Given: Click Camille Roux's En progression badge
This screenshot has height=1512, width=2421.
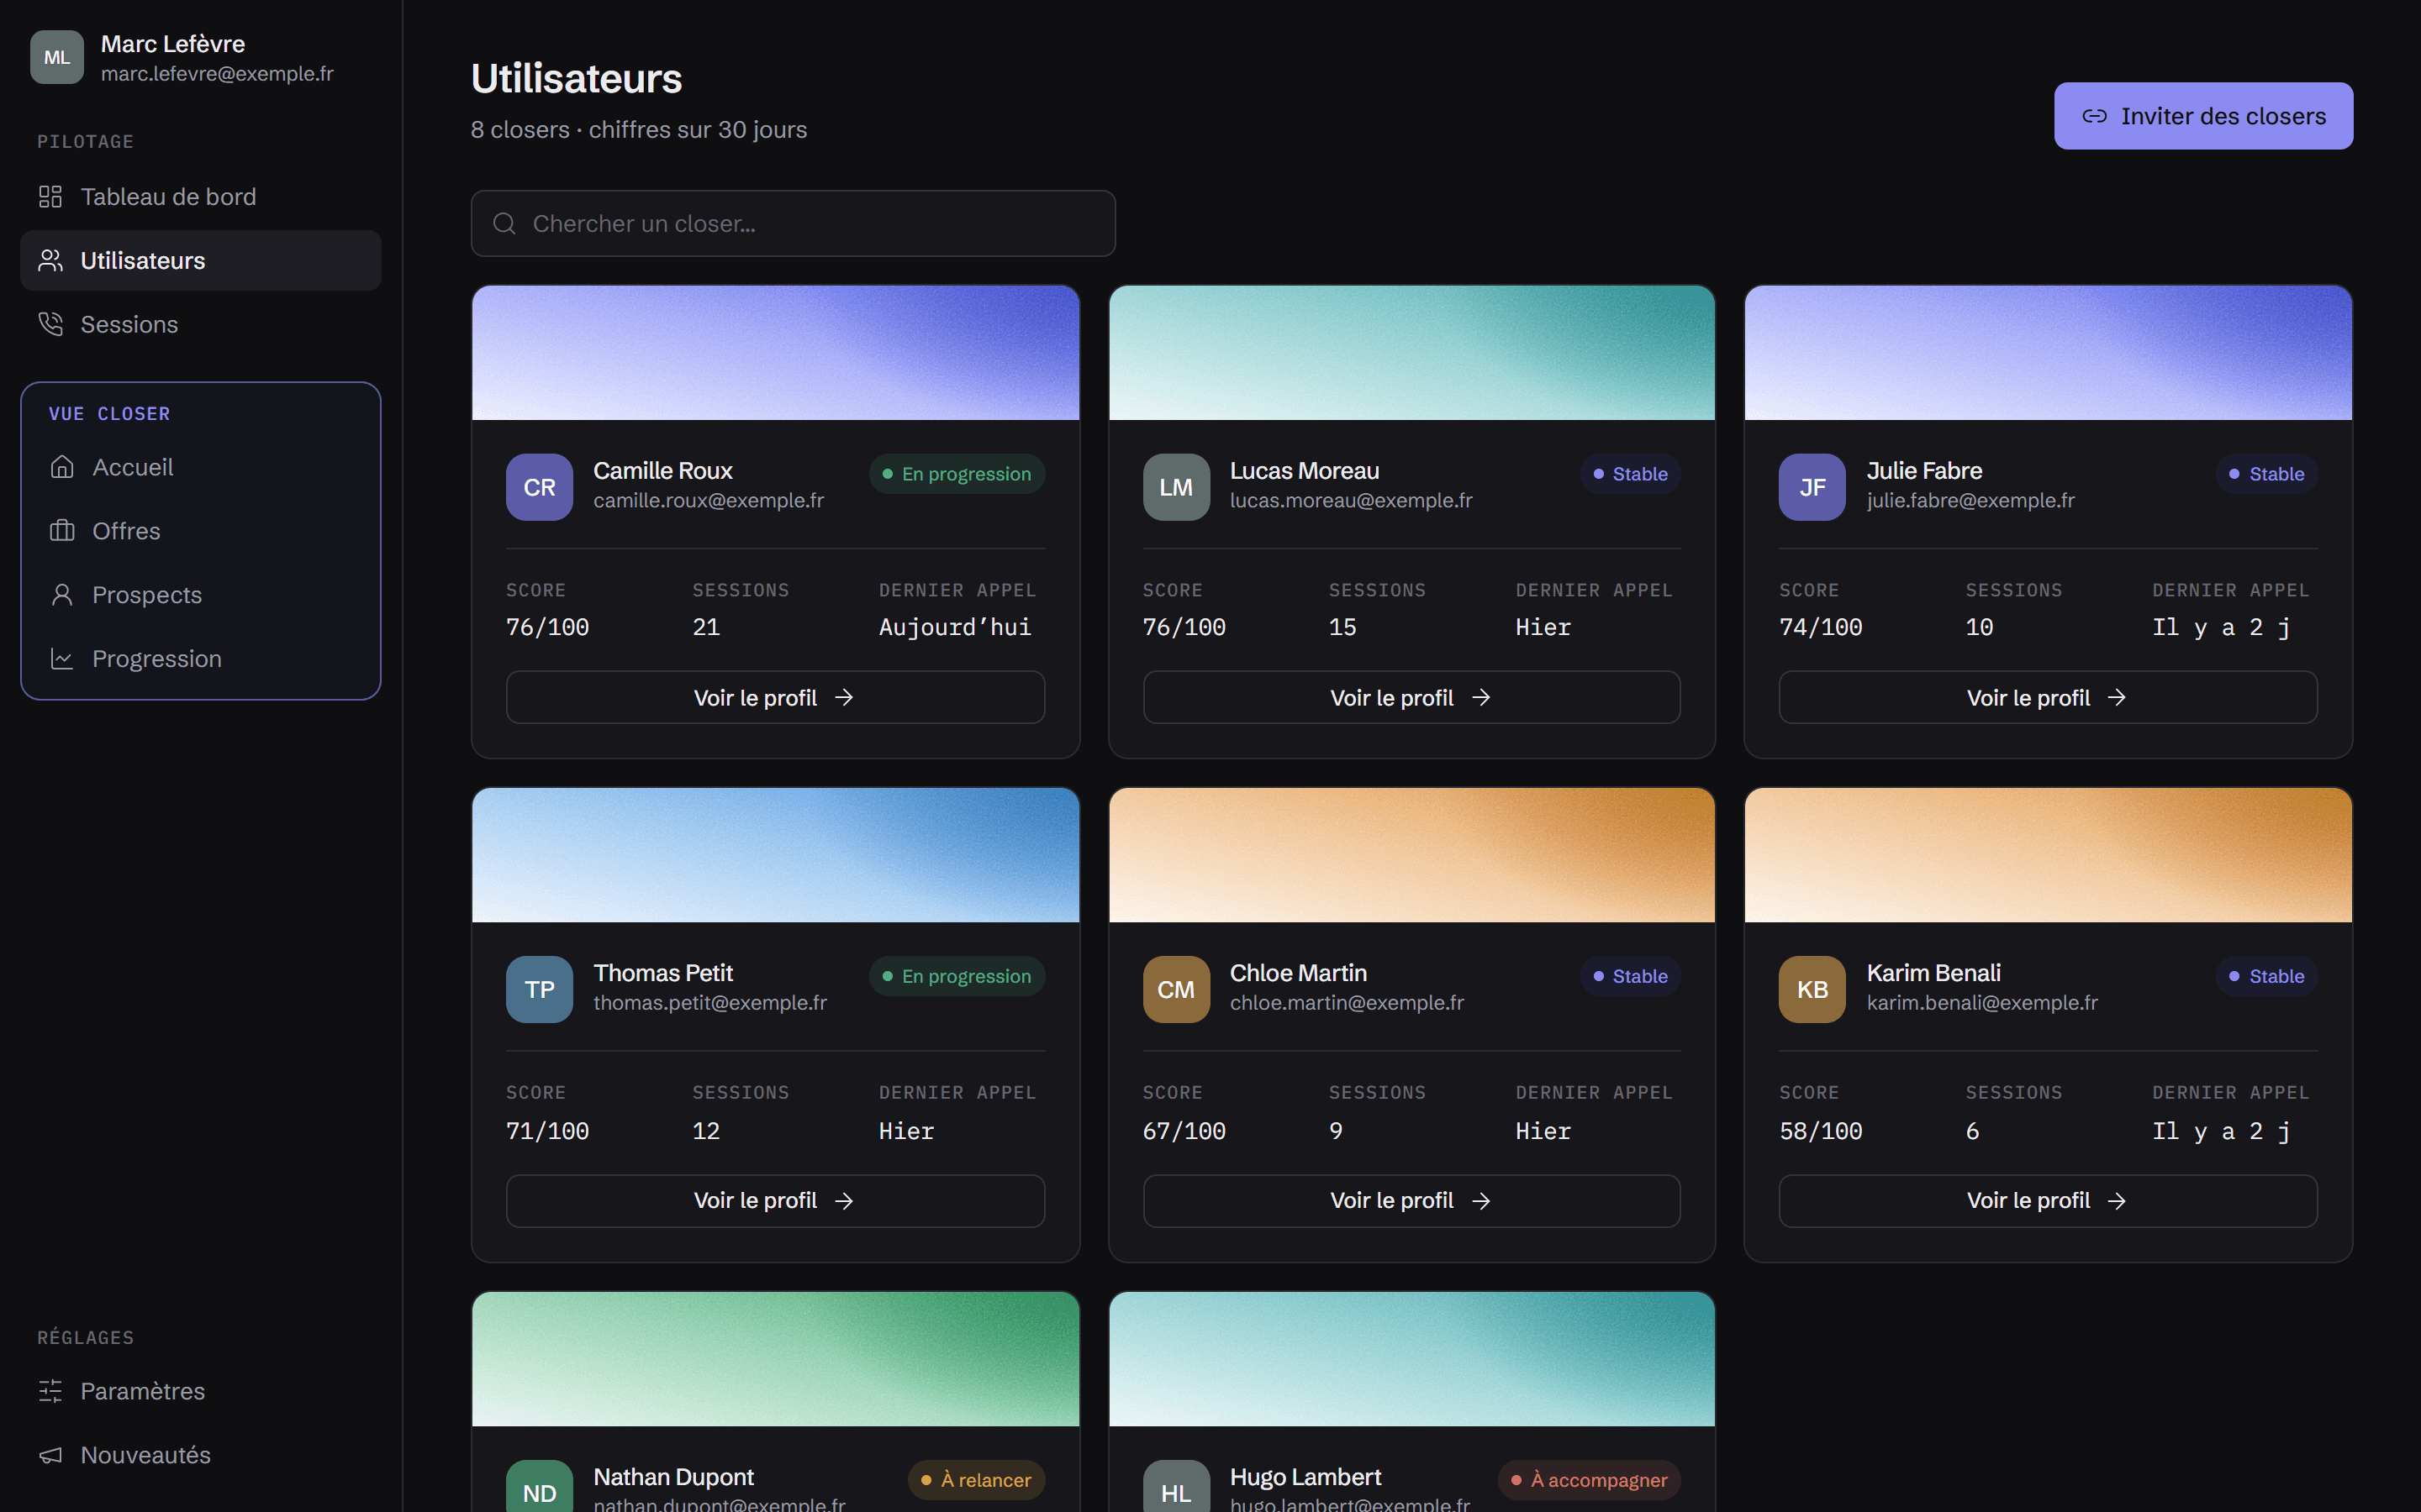Looking at the screenshot, I should 957,474.
